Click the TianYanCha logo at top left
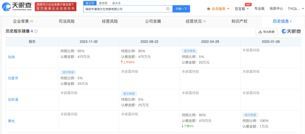305x134 pixels. (17, 6)
